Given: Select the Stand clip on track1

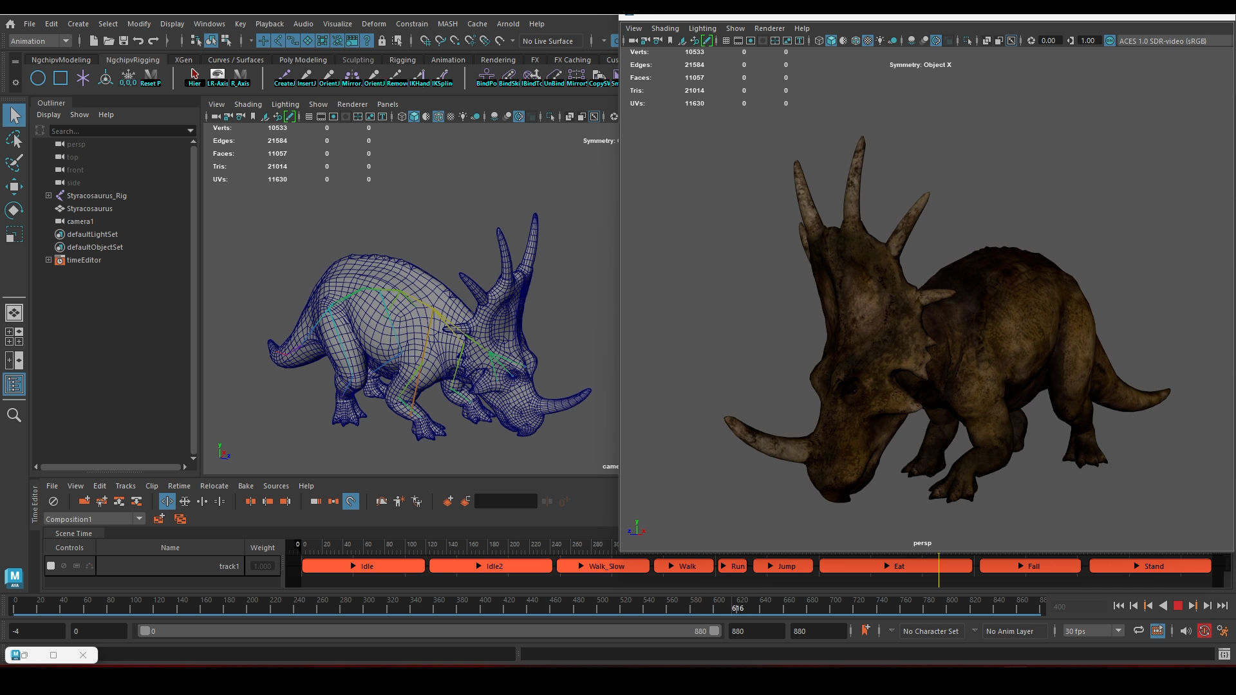Looking at the screenshot, I should pos(1150,566).
